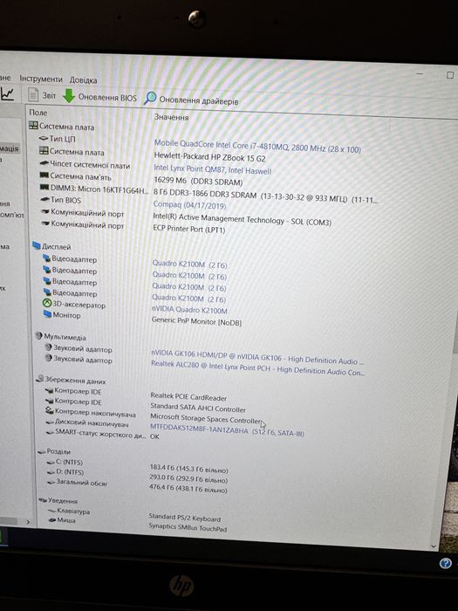
Task: Select the Microsoft Storage Spaces Controller value
Action: click(x=206, y=419)
